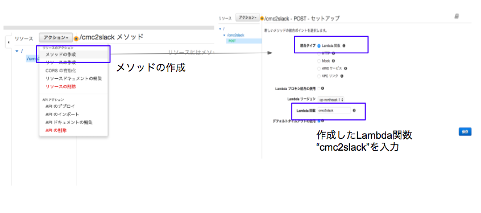This screenshot has width=481, height=213.
Task: Toggle デフォルトタイムアウトの使用 checkbox
Action: [319, 121]
